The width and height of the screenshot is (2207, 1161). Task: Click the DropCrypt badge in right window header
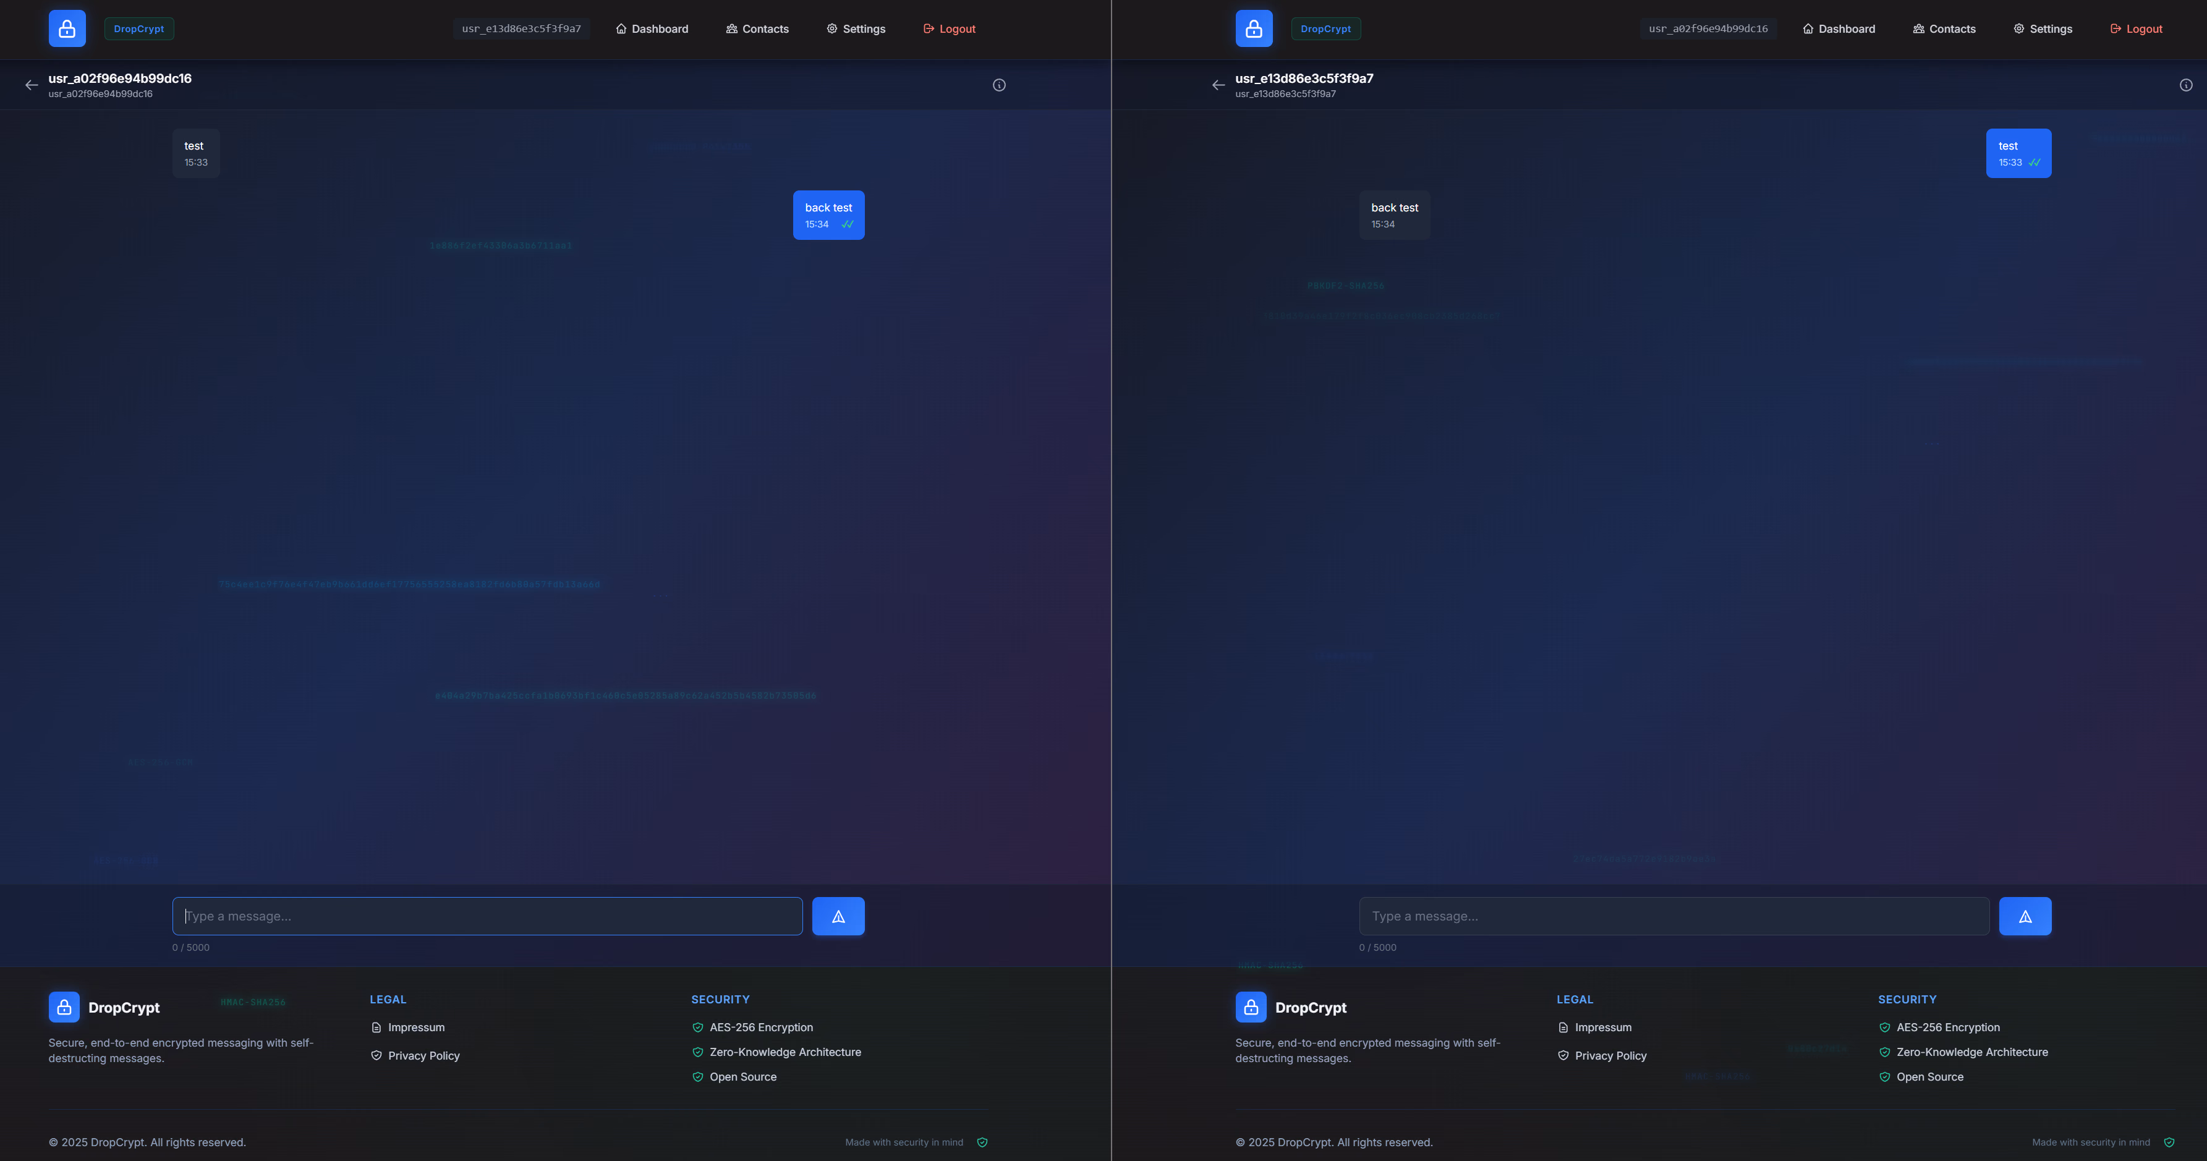[x=1325, y=28]
